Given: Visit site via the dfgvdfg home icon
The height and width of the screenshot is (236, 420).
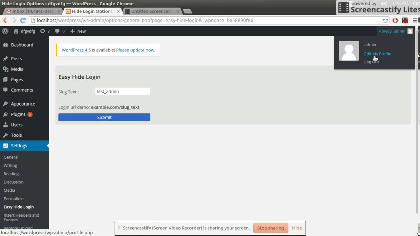Looking at the screenshot, I should click(16, 31).
